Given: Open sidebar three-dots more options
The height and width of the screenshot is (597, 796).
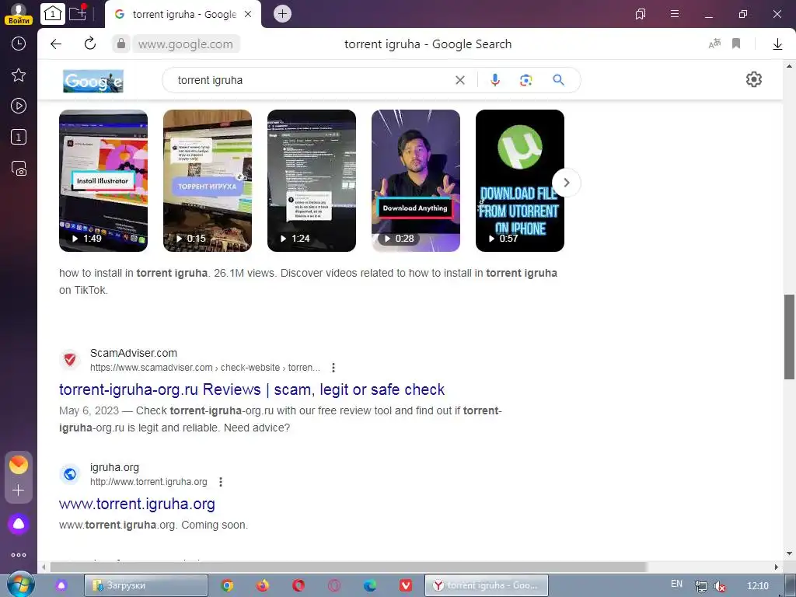Looking at the screenshot, I should [19, 555].
